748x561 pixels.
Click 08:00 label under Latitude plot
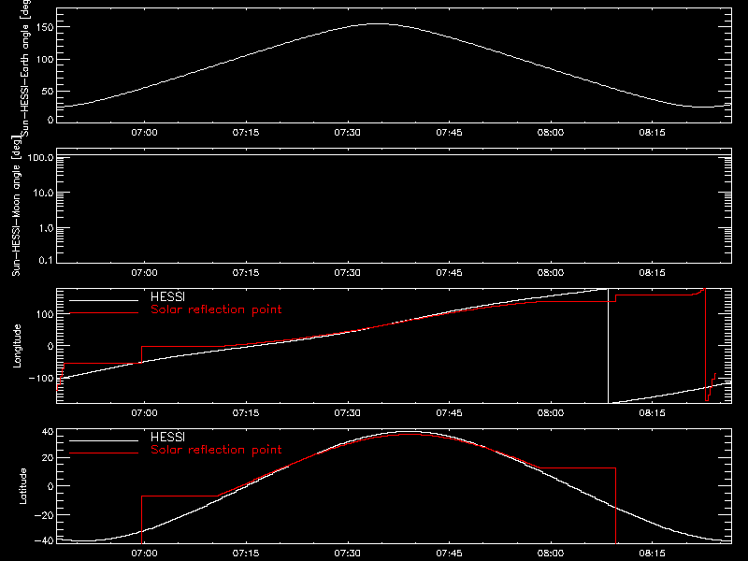click(x=551, y=554)
